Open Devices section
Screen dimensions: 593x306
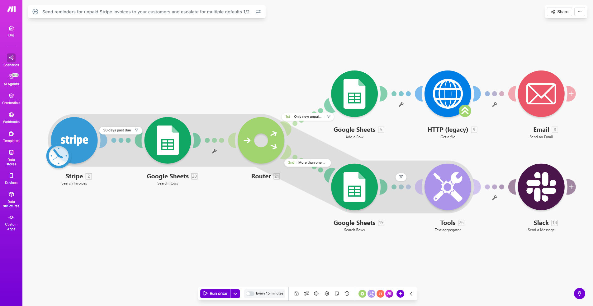point(11,179)
